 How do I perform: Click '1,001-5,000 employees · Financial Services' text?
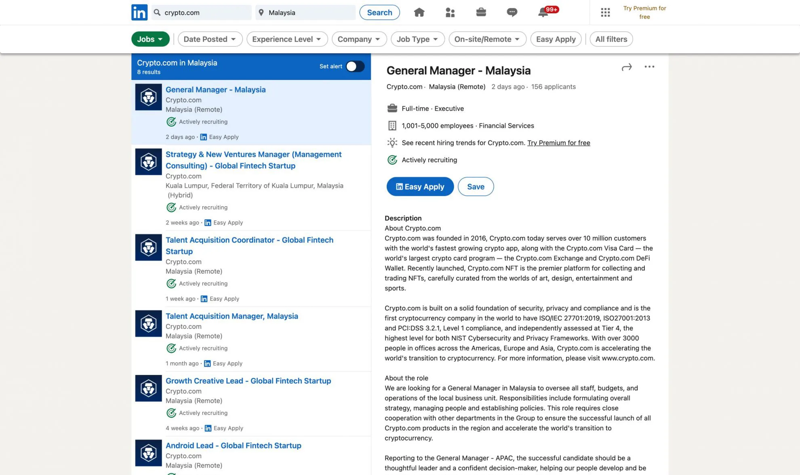[x=467, y=126]
